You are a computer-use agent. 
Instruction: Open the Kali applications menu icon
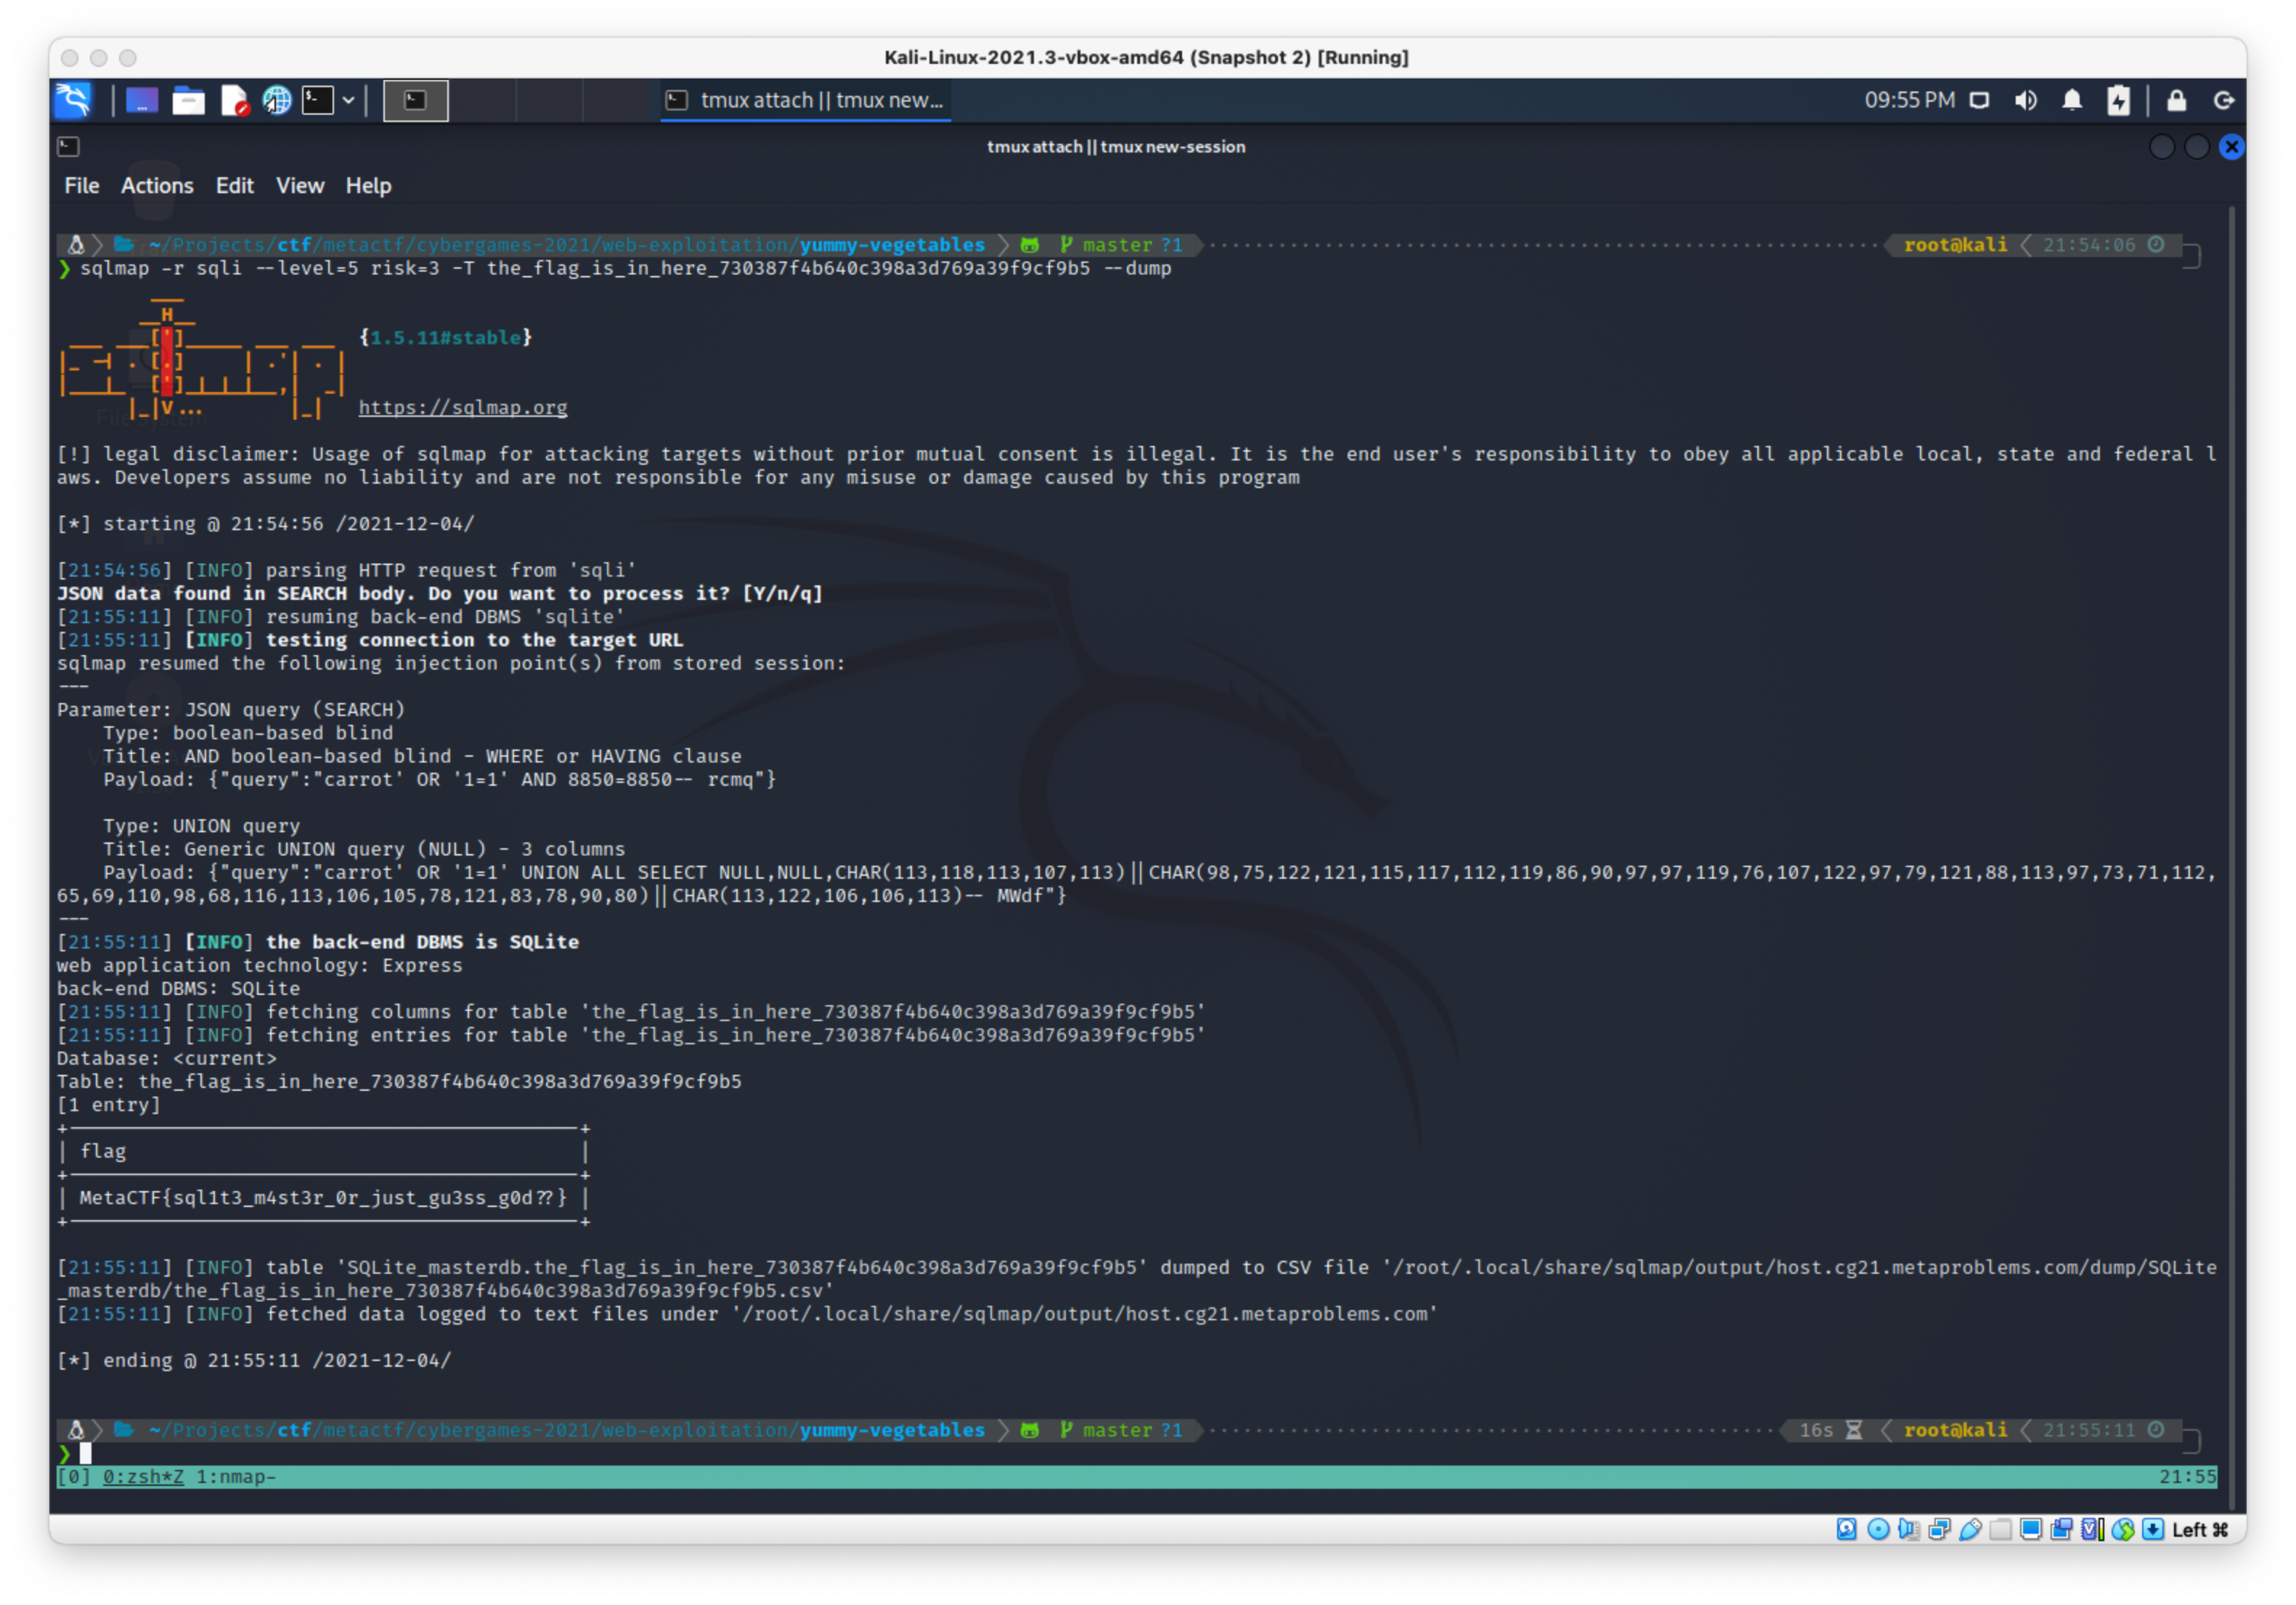73,100
